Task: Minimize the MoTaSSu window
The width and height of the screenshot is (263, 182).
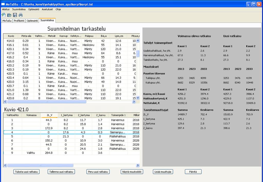Action: tap(249, 4)
